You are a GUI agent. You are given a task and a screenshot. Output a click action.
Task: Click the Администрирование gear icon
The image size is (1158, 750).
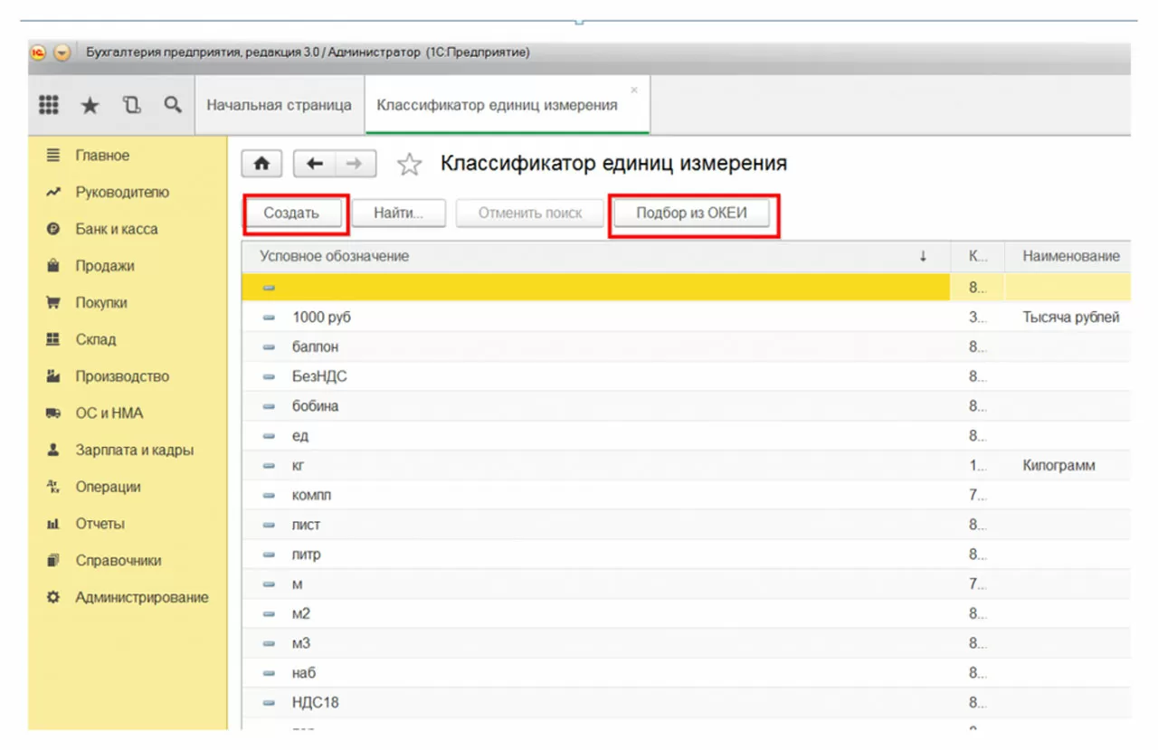point(53,597)
